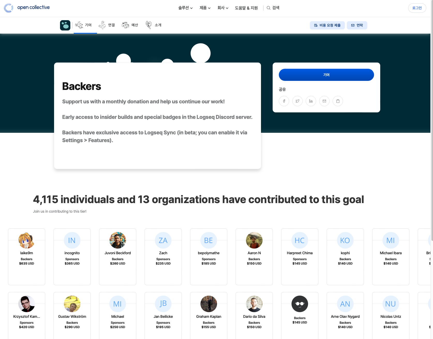Switch to the 연결 tab

(107, 25)
